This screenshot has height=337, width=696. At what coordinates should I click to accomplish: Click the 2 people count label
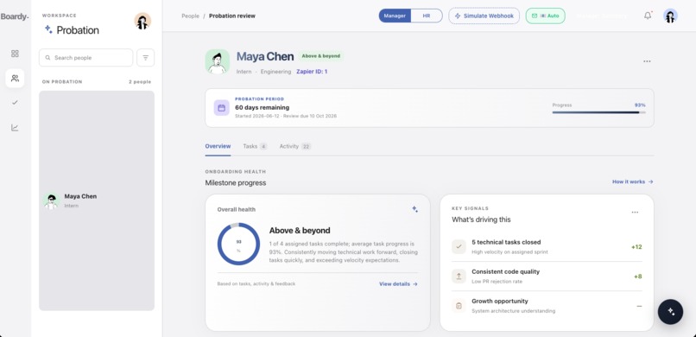pyautogui.click(x=140, y=82)
